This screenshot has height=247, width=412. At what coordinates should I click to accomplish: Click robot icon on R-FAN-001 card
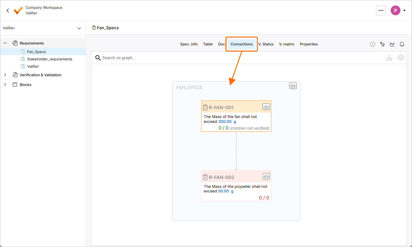point(266,107)
